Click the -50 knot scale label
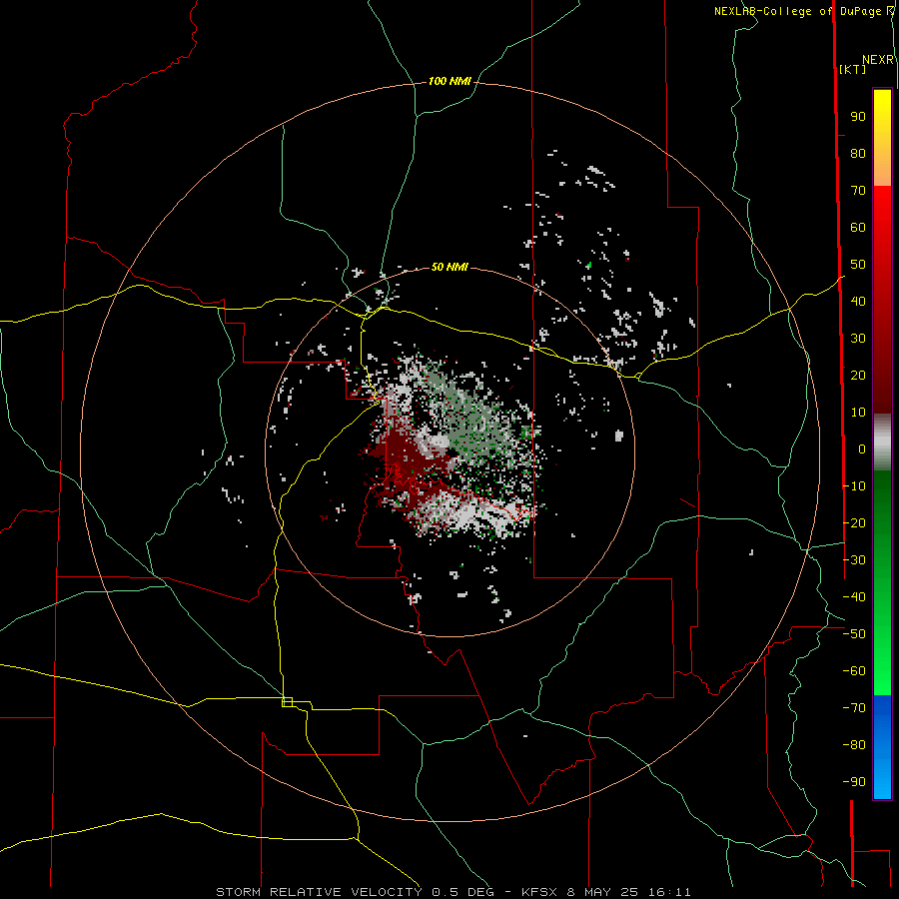Viewport: 899px width, 899px height. click(x=854, y=633)
